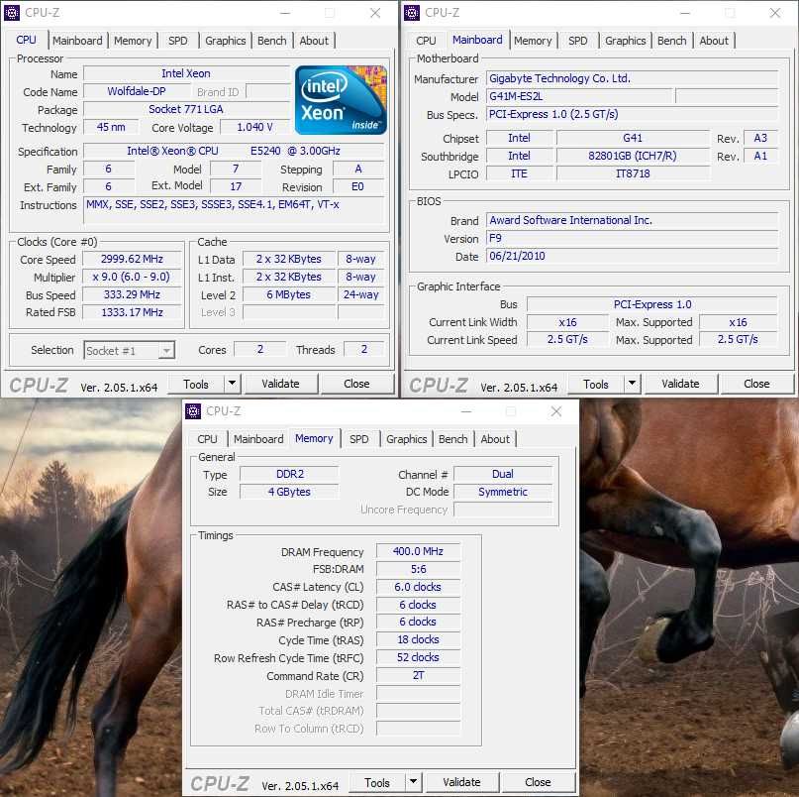Click Manufacturer field 'Gigabyte Technology Co. Ltd.'
The image size is (799, 797).
coord(633,78)
